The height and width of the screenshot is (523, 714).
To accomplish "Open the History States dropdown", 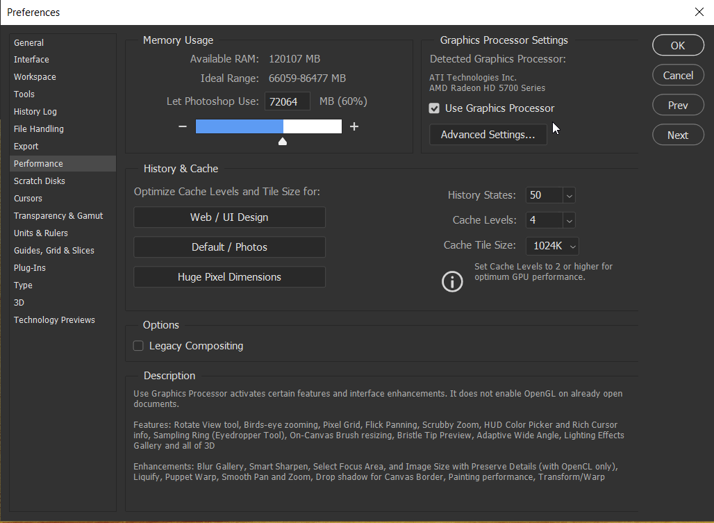I will coord(568,195).
